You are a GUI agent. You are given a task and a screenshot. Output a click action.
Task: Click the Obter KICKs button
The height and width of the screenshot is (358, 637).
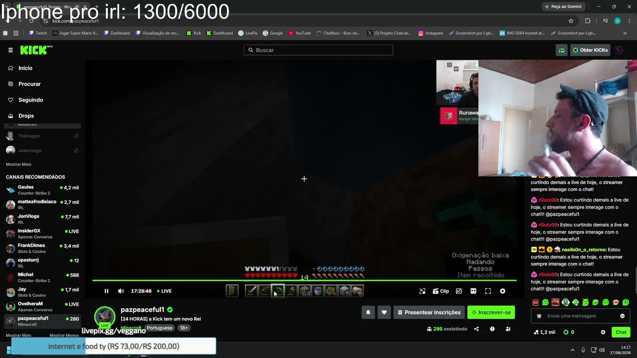(x=590, y=50)
